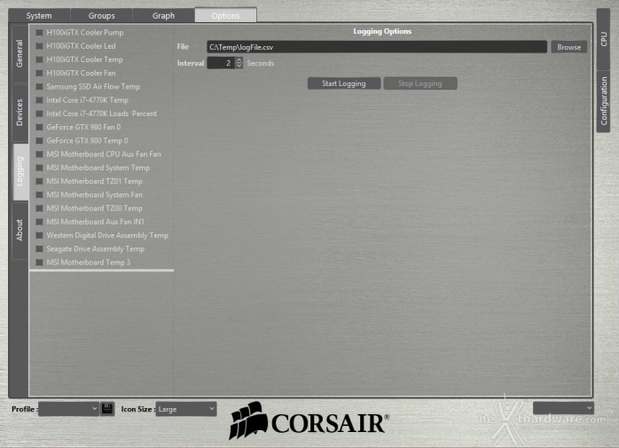
Task: Open the General side tab
Action: pos(20,53)
